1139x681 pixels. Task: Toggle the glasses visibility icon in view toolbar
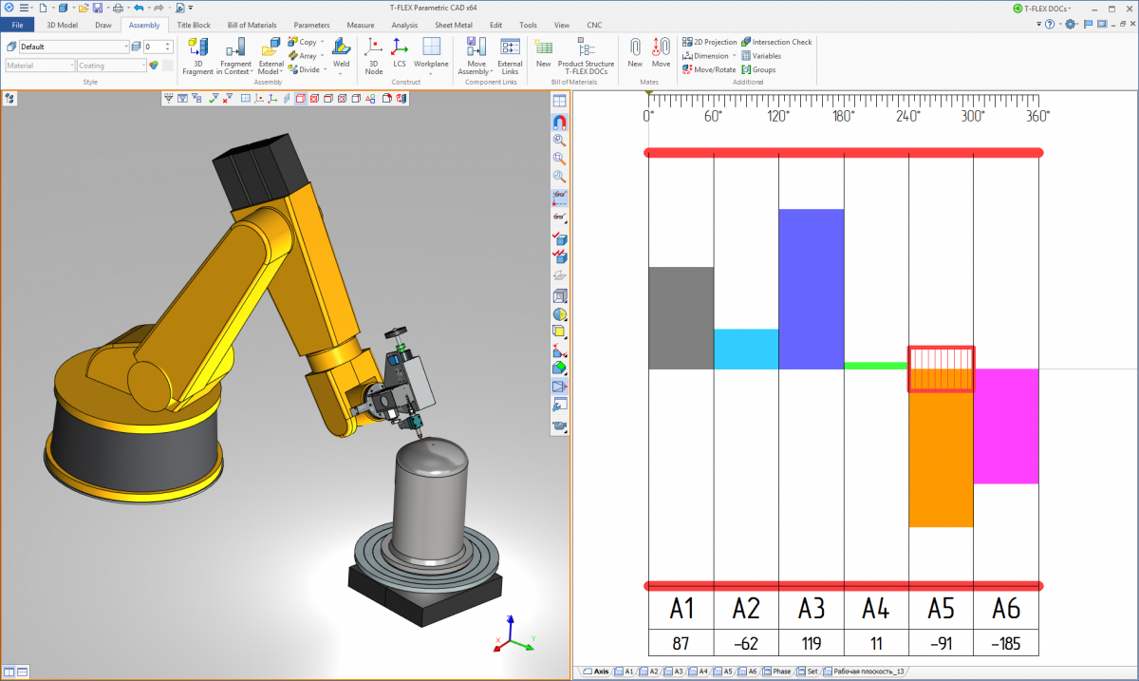click(x=559, y=196)
